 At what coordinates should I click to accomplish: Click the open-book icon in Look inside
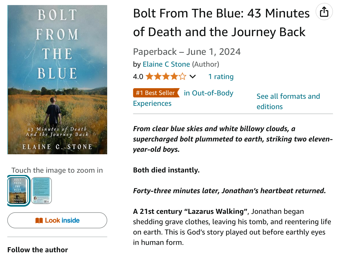(x=39, y=220)
